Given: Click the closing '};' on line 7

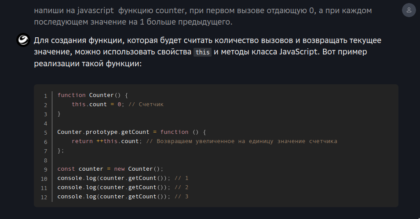Looking at the screenshot, I should coord(61,151).
